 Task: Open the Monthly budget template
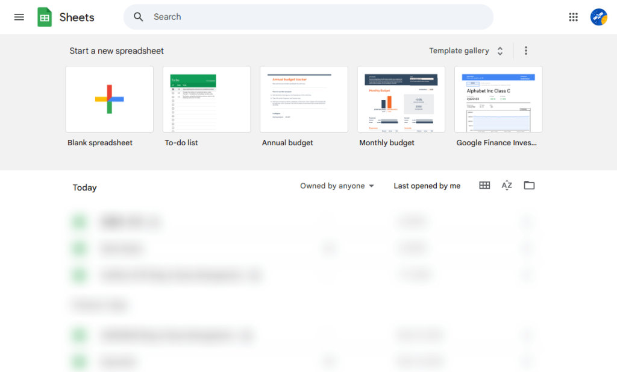pyautogui.click(x=401, y=99)
